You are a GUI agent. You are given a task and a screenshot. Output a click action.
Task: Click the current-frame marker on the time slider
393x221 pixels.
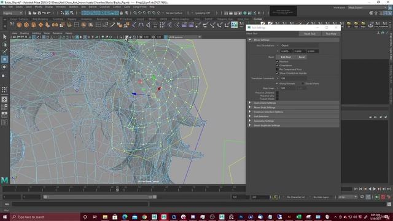tap(117, 189)
